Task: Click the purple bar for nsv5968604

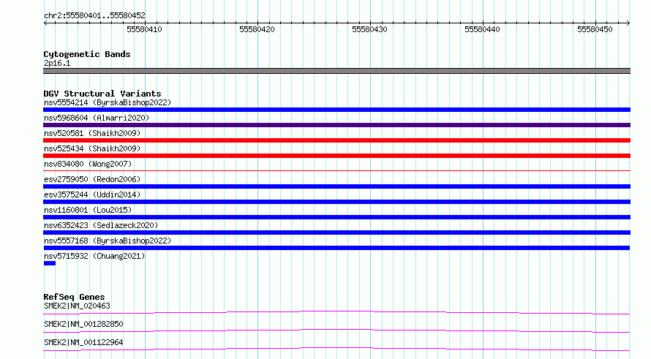Action: pyautogui.click(x=336, y=125)
